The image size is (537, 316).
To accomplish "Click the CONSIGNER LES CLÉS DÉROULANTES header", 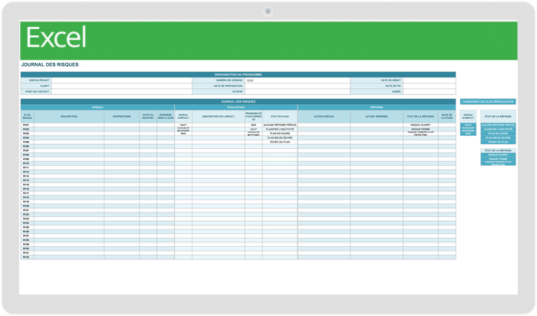I will (488, 102).
